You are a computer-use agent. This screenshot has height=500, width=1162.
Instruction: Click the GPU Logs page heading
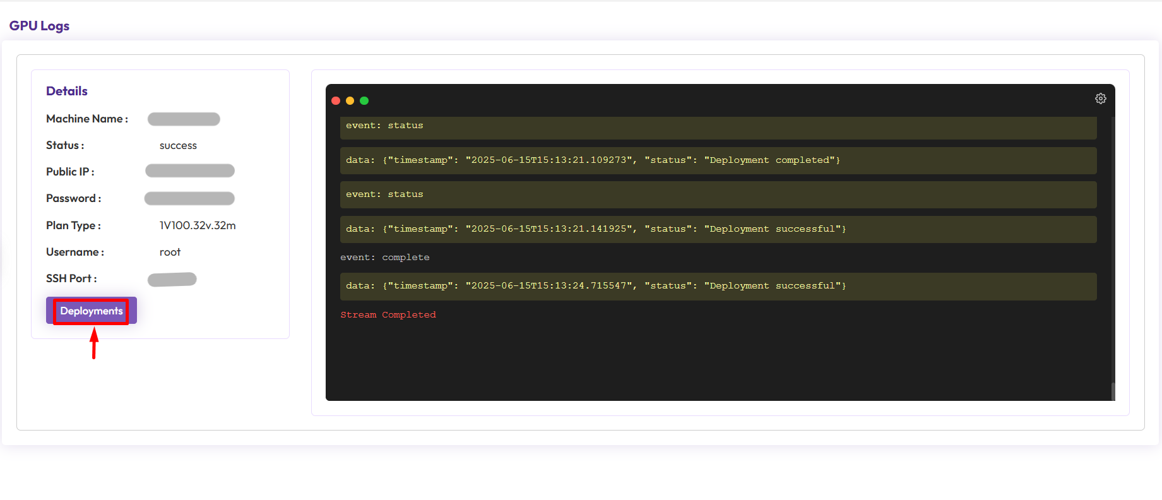pos(39,26)
